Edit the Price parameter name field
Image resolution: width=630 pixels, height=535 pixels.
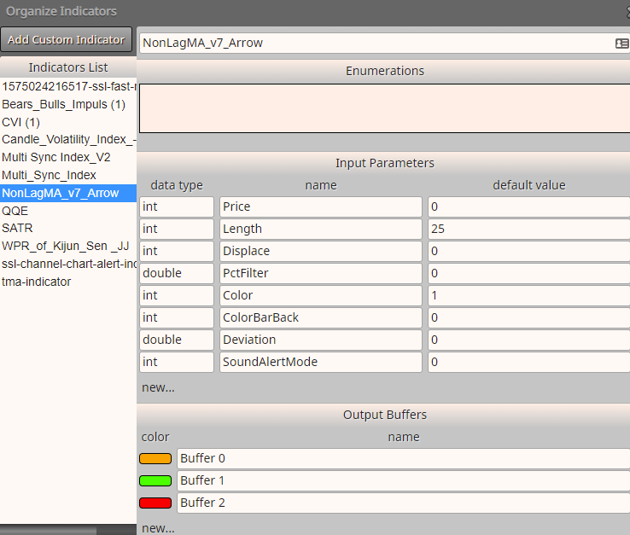click(321, 206)
